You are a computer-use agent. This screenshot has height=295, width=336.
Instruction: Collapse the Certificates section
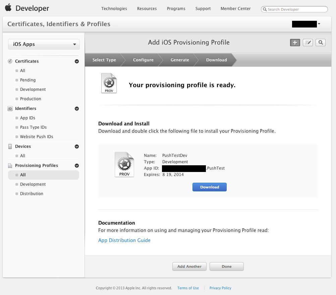[77, 61]
